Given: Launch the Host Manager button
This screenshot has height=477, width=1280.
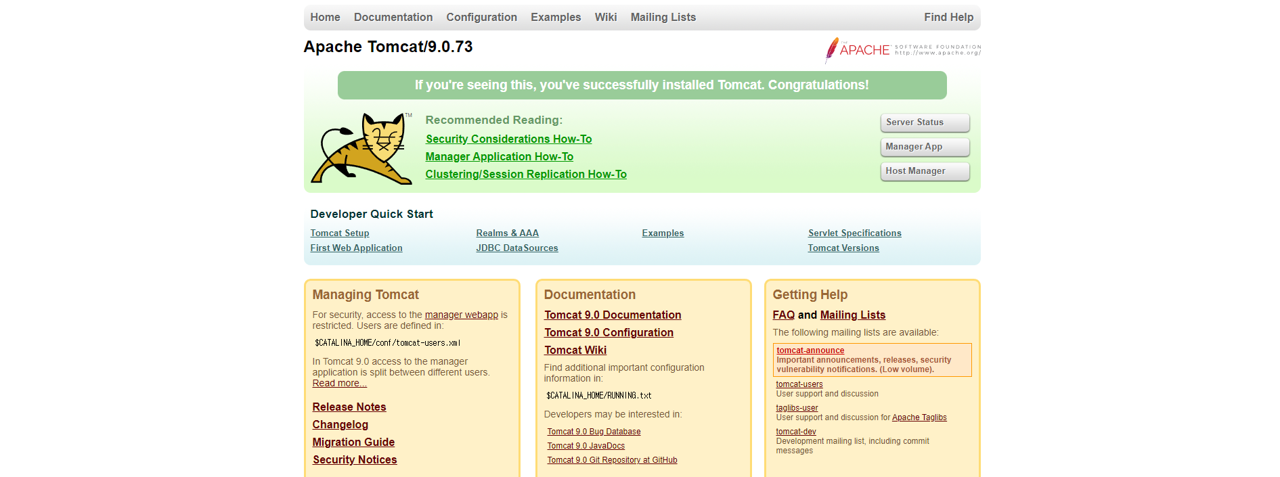Looking at the screenshot, I should coord(925,171).
